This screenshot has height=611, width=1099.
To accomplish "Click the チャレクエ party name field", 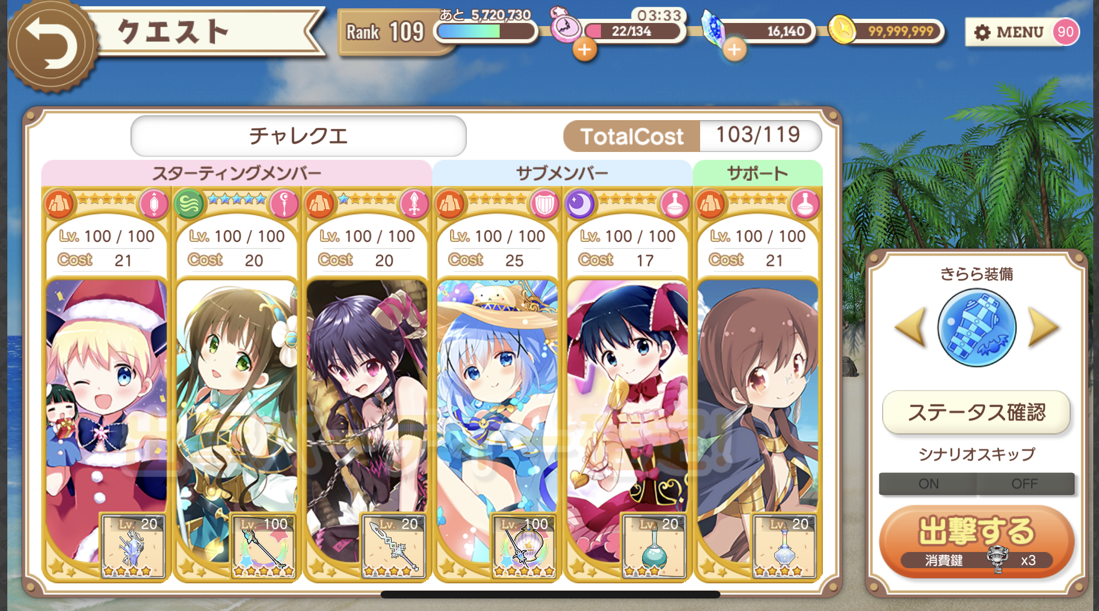I will (x=298, y=136).
